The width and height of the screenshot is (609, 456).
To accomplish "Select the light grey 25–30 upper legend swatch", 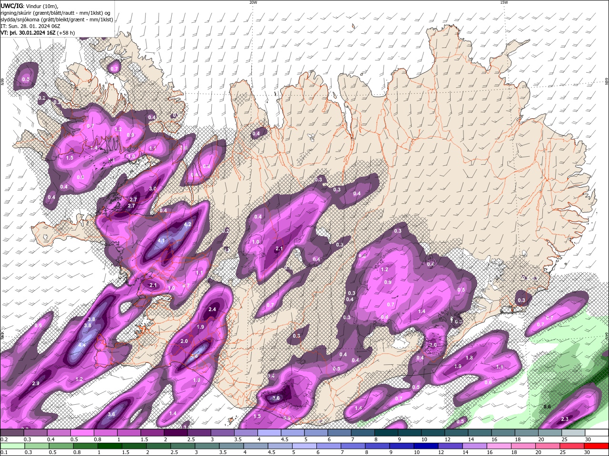I will (x=574, y=433).
